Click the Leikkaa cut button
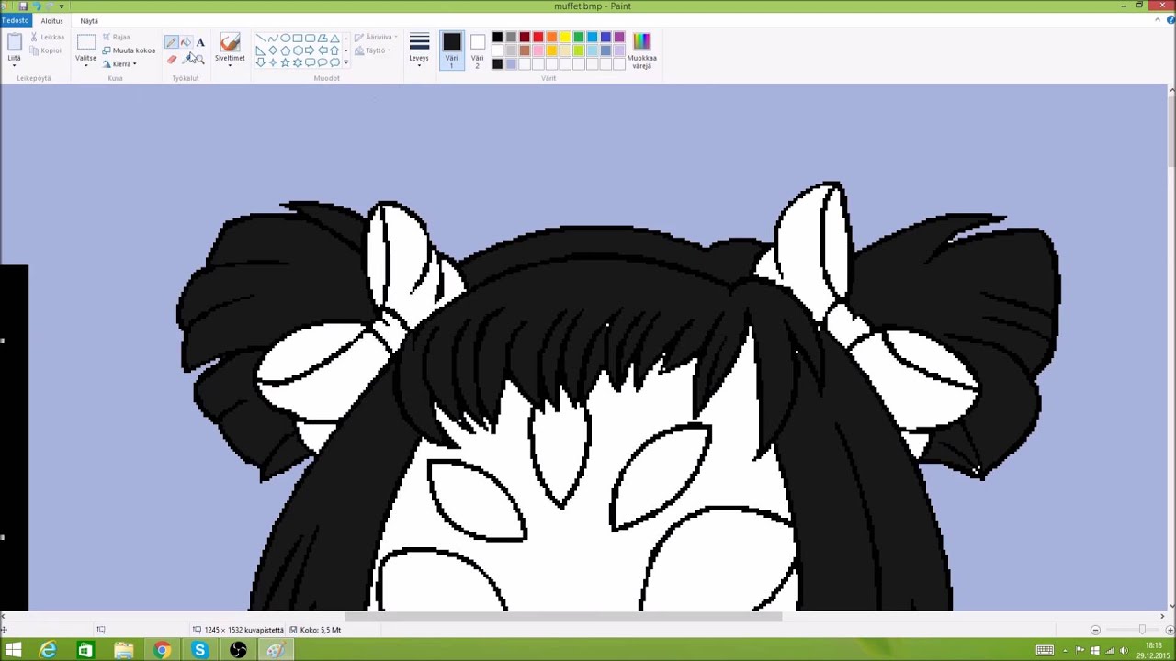The image size is (1176, 661). (47, 38)
